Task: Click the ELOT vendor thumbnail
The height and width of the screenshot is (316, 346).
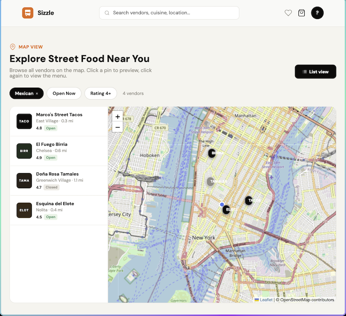Action: tap(24, 210)
